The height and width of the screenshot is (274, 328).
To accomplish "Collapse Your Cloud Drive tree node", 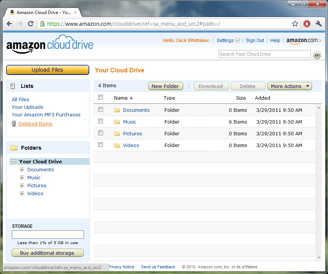I will point(13,161).
